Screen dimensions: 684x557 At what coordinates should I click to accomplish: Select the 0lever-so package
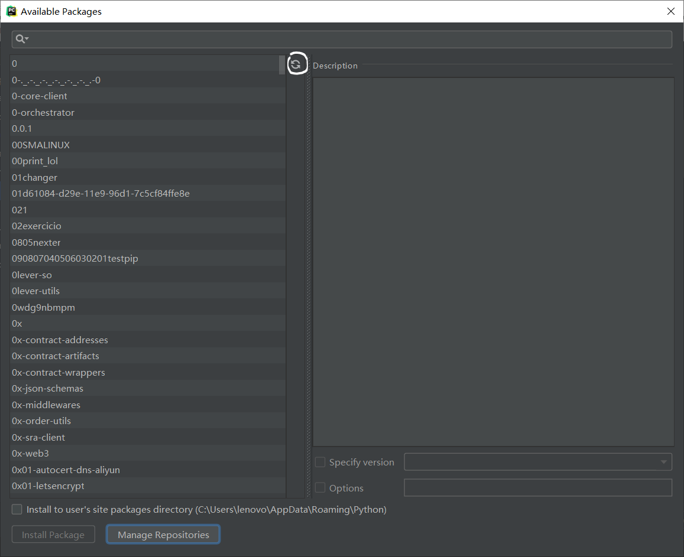pyautogui.click(x=148, y=275)
